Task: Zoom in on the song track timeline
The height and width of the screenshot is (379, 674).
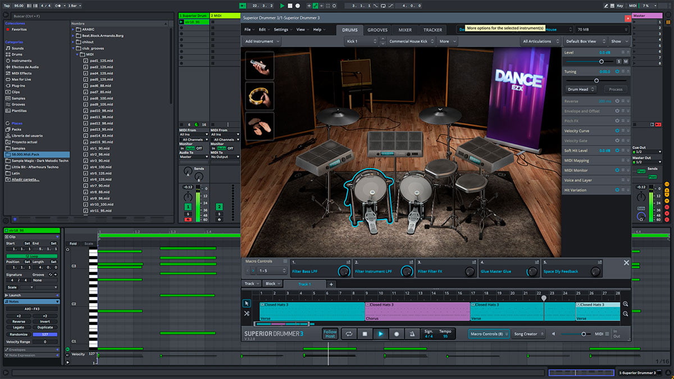Action: (x=626, y=304)
